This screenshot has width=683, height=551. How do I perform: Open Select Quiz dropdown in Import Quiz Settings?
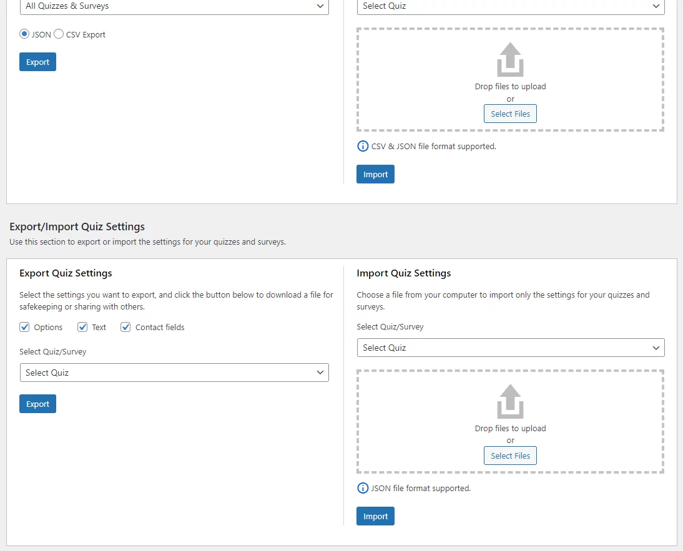511,348
